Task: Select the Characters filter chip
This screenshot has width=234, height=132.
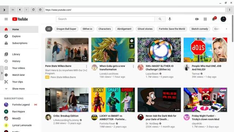Action: [105, 29]
